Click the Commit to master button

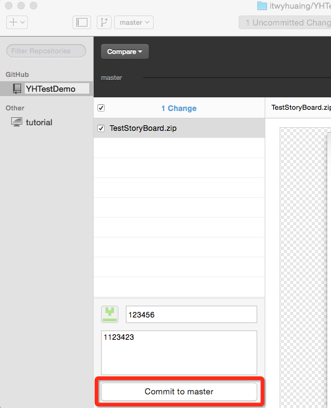coord(179,391)
